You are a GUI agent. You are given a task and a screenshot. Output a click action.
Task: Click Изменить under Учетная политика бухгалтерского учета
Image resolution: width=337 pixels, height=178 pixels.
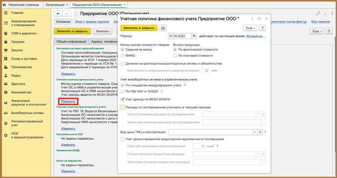68,129
